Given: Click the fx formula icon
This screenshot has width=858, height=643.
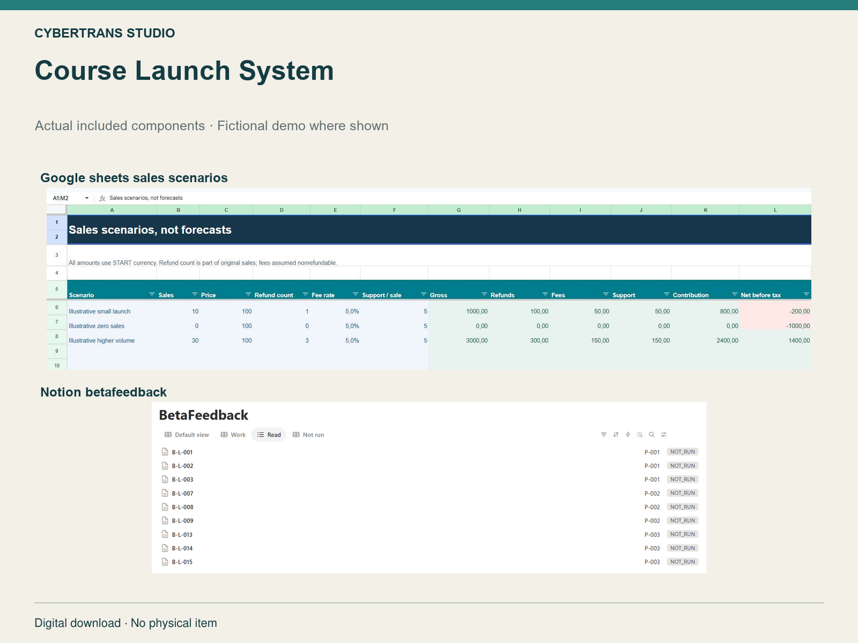Looking at the screenshot, I should coord(102,198).
